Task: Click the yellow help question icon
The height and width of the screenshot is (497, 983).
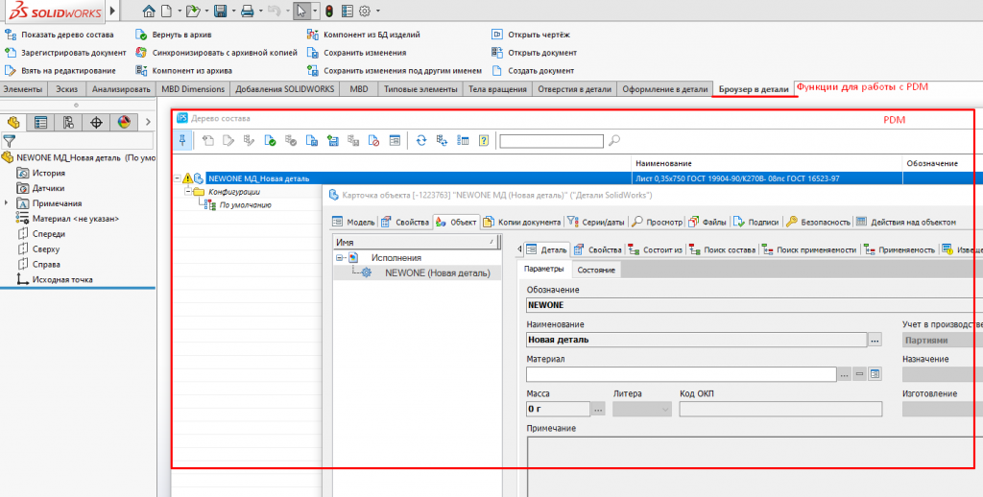Action: pyautogui.click(x=484, y=141)
